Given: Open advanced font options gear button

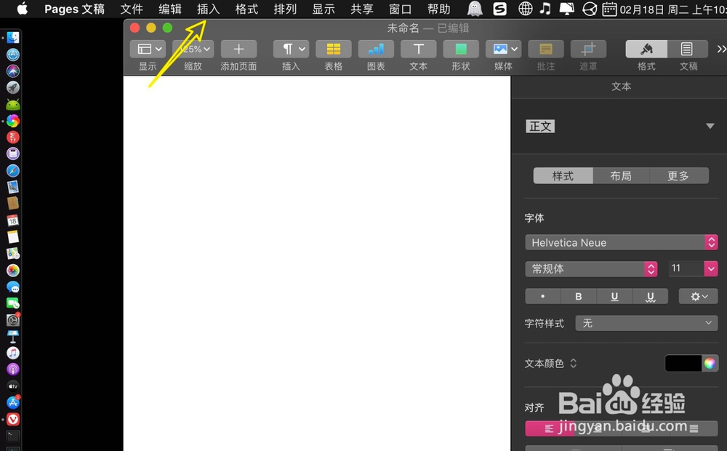Looking at the screenshot, I should click(698, 297).
